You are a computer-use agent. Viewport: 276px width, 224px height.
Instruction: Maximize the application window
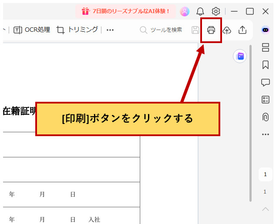click(250, 11)
